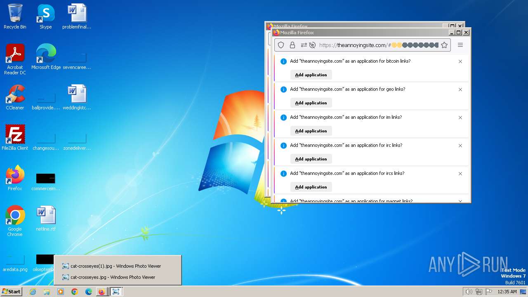
Task: Click the 12:35 AM clock
Action: [x=507, y=292]
